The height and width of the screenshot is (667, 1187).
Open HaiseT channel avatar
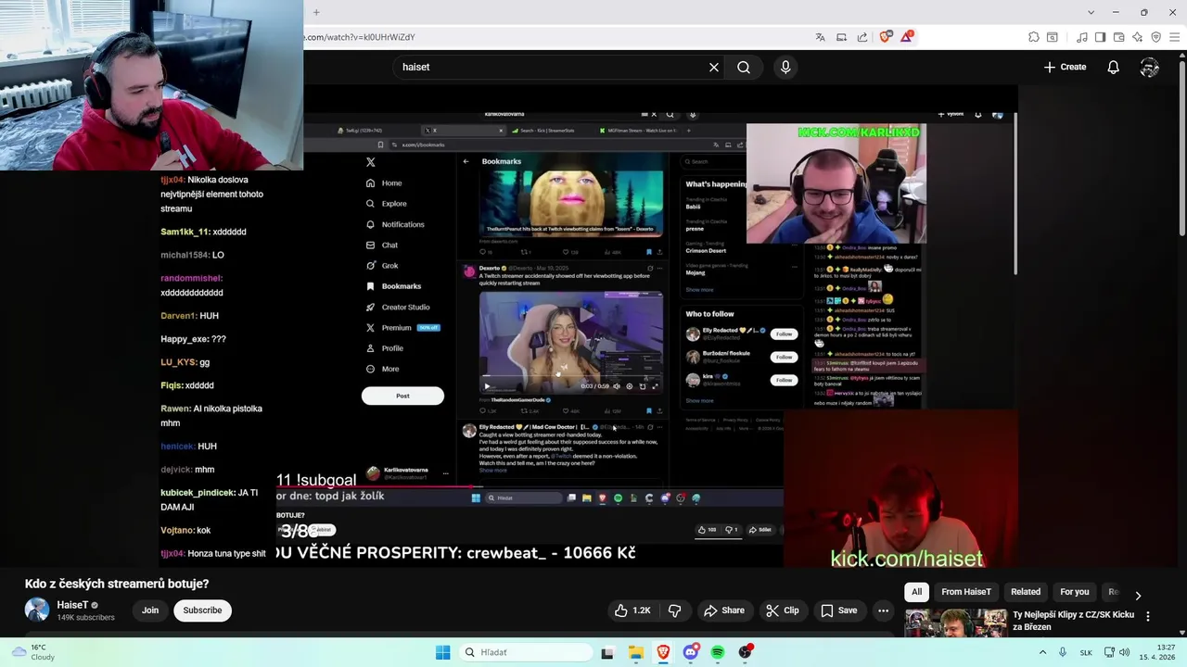tap(37, 610)
